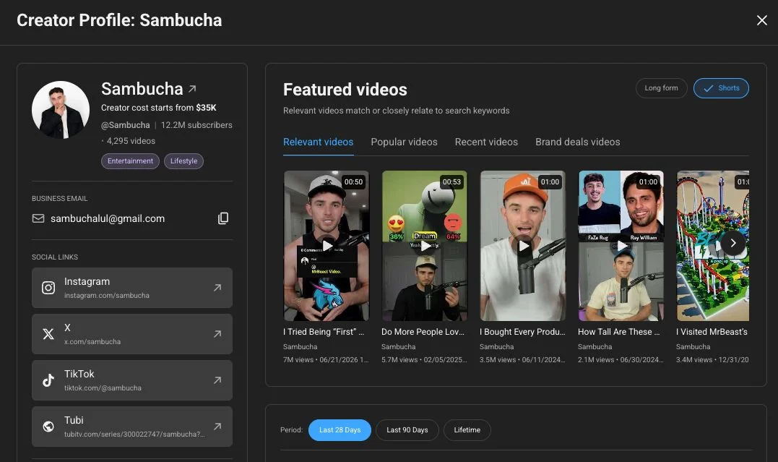Open the x.com/sambucha link arrow
This screenshot has height=462, width=778.
[x=217, y=334]
